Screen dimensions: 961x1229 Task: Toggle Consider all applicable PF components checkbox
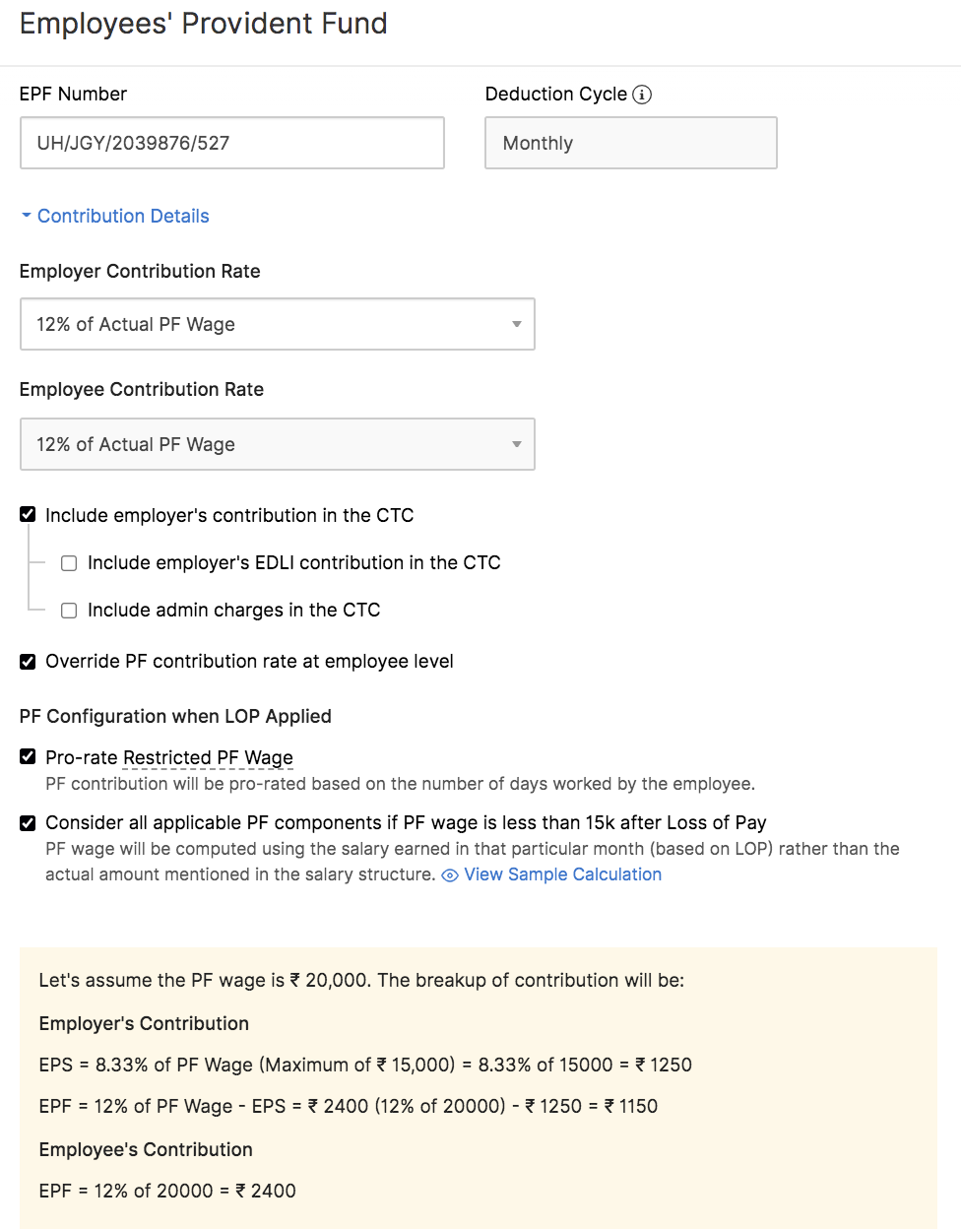click(28, 823)
